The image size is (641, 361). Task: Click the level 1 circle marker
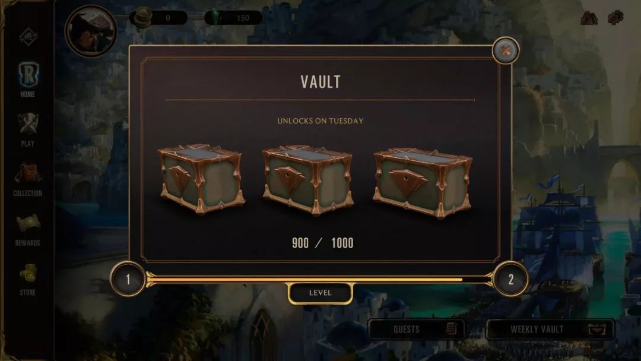(x=128, y=279)
